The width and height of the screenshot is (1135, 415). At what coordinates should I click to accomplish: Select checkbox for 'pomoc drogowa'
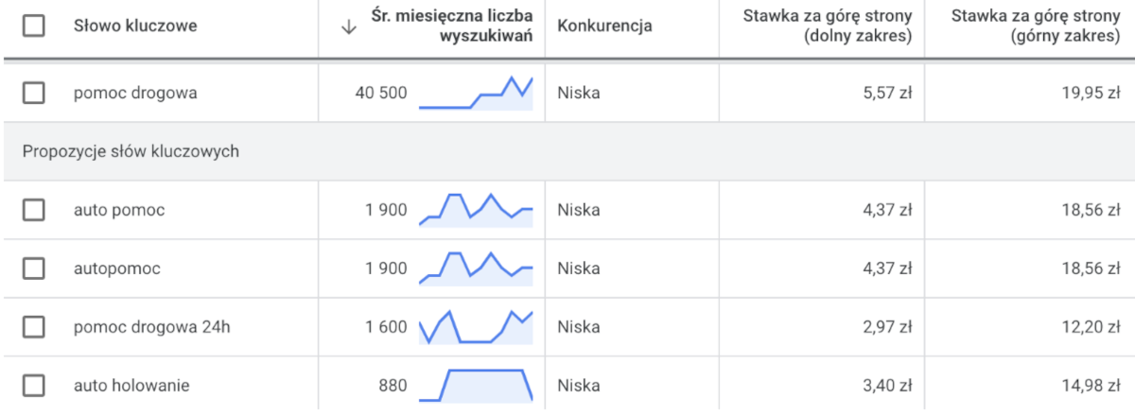coord(33,93)
